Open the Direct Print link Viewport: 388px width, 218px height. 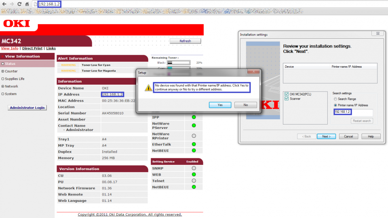coord(32,48)
